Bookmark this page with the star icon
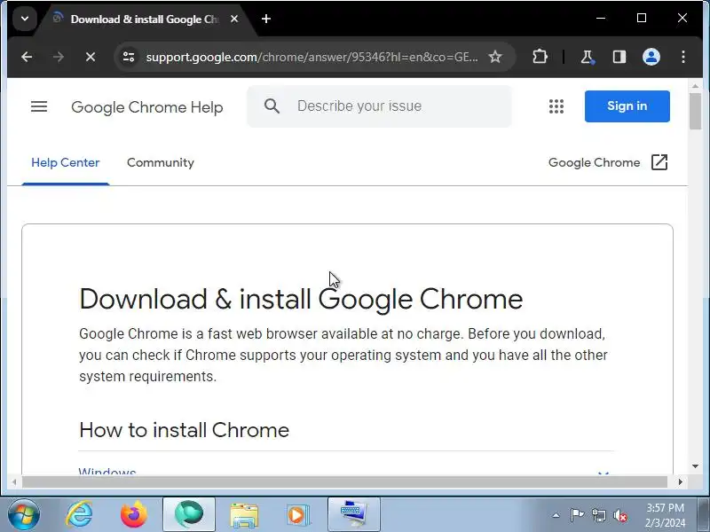The height and width of the screenshot is (532, 710). (495, 57)
